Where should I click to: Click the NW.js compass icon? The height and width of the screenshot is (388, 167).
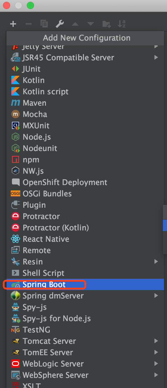pyautogui.click(x=16, y=171)
